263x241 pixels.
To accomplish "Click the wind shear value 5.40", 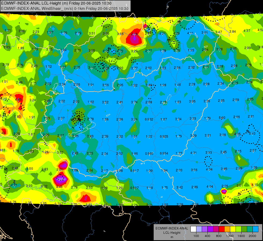I will click(x=252, y=133).
